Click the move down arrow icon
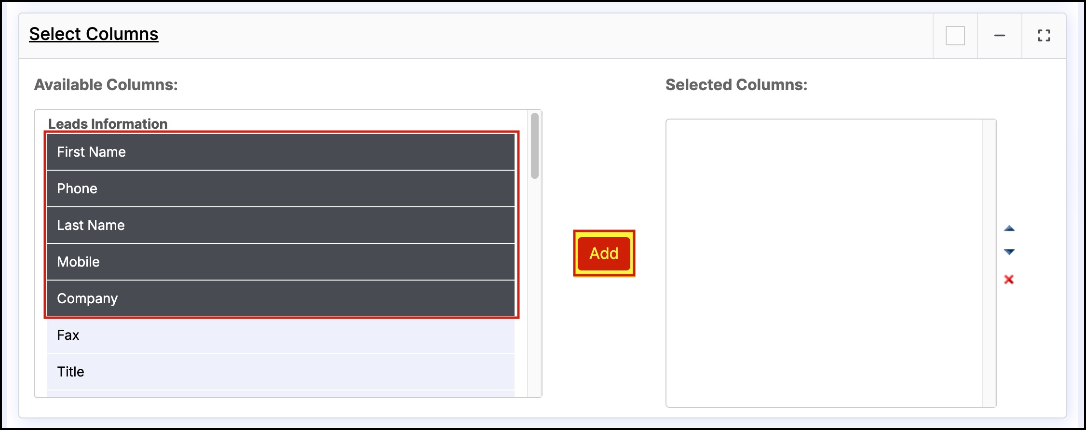 pos(1009,252)
